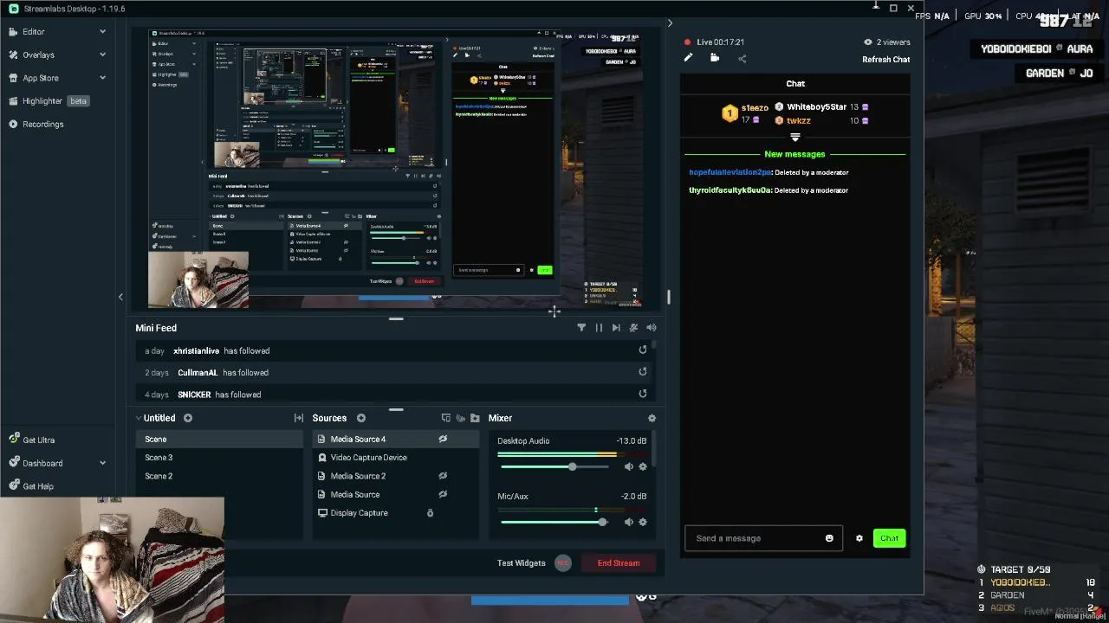Open Mixer advanced audio settings gear
The width and height of the screenshot is (1109, 623).
coord(652,418)
